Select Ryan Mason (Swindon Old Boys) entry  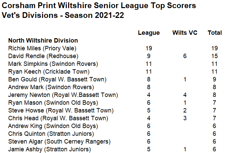(53, 103)
